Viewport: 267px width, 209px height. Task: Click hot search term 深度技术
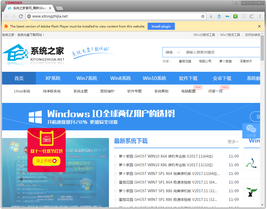coord(246,61)
